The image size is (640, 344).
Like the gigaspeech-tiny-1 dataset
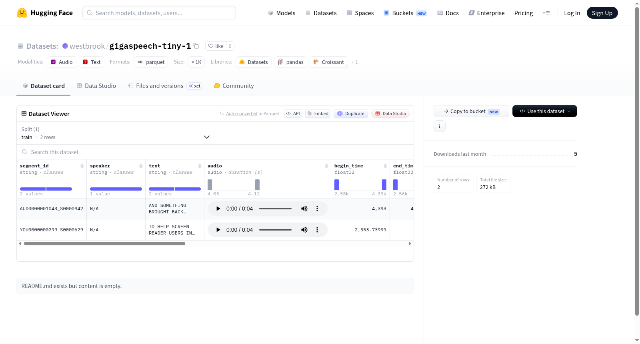(x=216, y=46)
